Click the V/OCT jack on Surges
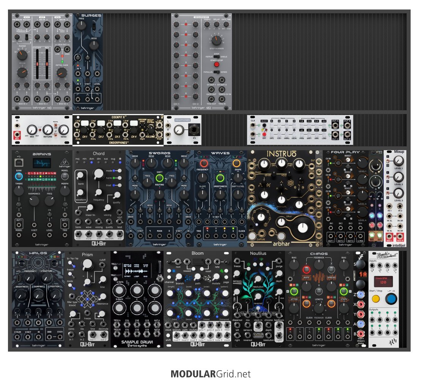The image size is (422, 382). tap(87, 89)
